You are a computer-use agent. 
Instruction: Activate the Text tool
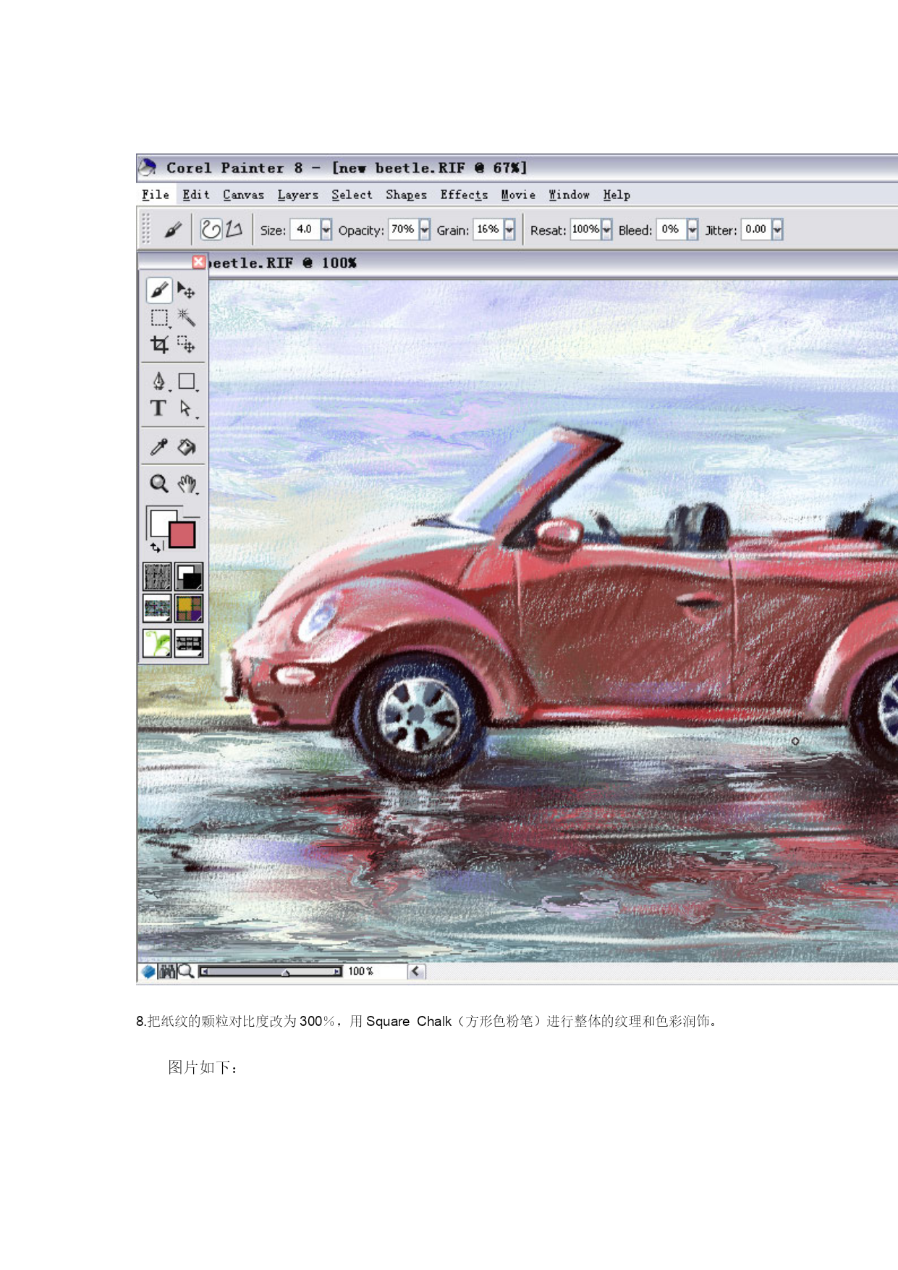[158, 408]
